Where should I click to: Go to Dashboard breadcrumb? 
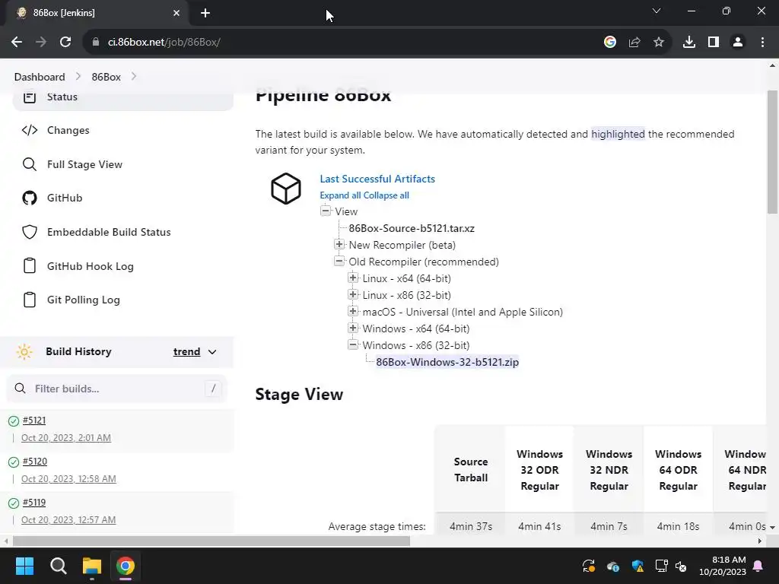pyautogui.click(x=40, y=77)
